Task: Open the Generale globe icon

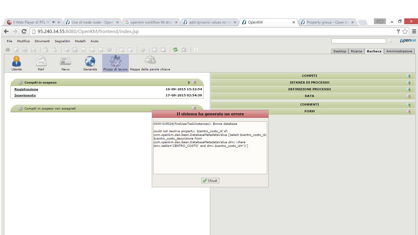Action: [x=90, y=62]
